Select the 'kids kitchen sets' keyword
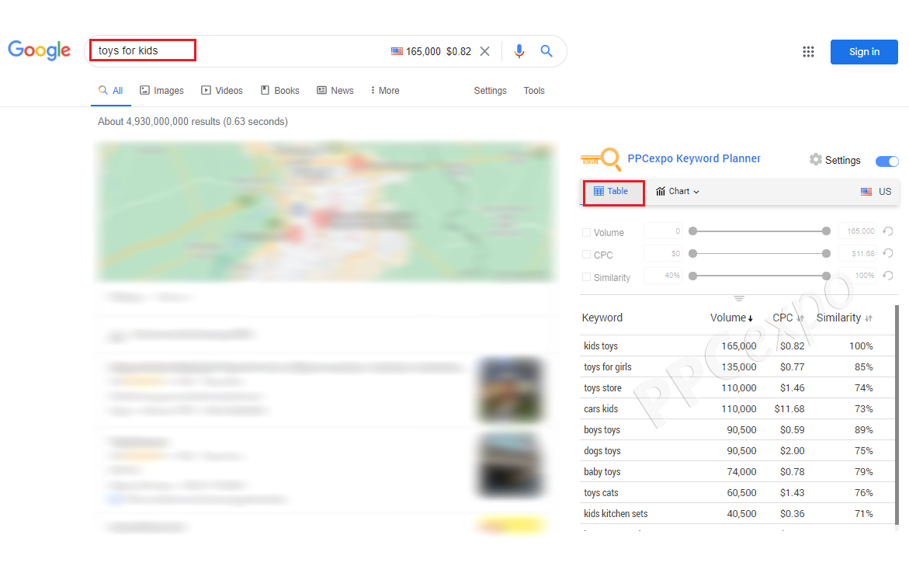909x566 pixels. click(616, 514)
